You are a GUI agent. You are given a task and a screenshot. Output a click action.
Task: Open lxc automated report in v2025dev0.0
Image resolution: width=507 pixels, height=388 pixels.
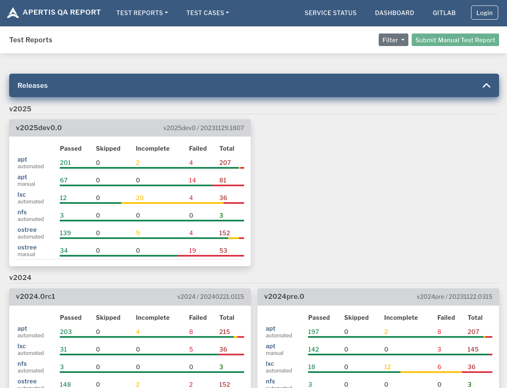[x=22, y=195]
